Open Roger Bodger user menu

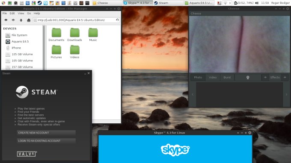tap(280, 3)
